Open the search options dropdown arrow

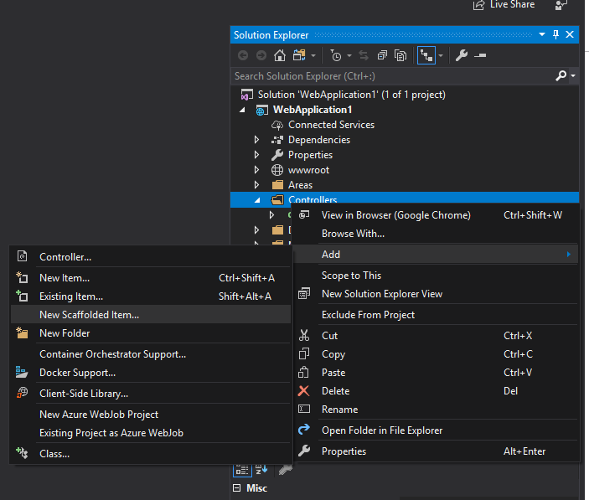(573, 76)
